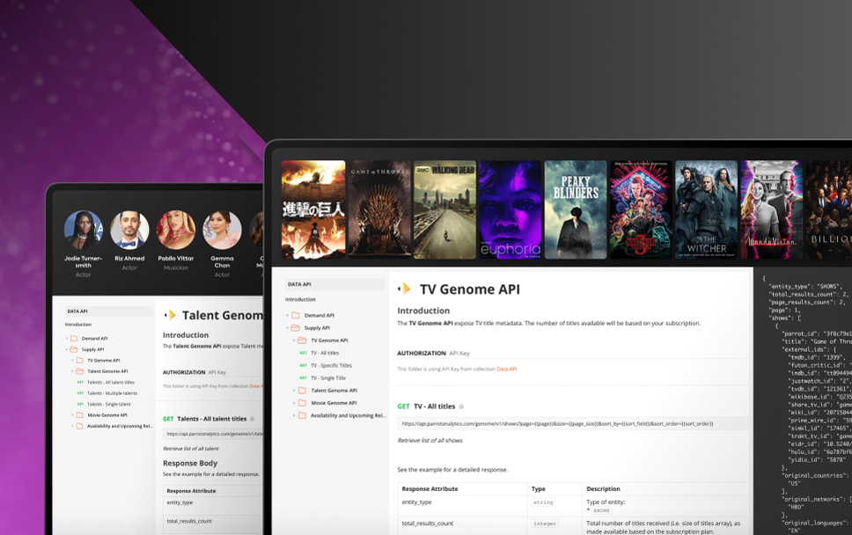This screenshot has height=535, width=852.
Task: Open TV - Specific Titles sidebar entry
Action: click(x=332, y=365)
